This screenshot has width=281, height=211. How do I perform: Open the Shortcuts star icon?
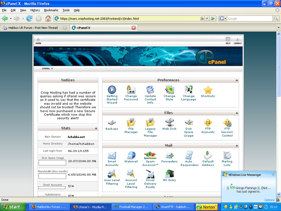[208, 91]
